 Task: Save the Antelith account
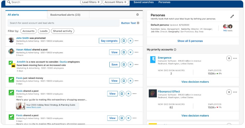pyautogui.click(x=115, y=64)
